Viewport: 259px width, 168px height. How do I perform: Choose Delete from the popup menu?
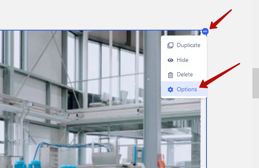pyautogui.click(x=184, y=75)
